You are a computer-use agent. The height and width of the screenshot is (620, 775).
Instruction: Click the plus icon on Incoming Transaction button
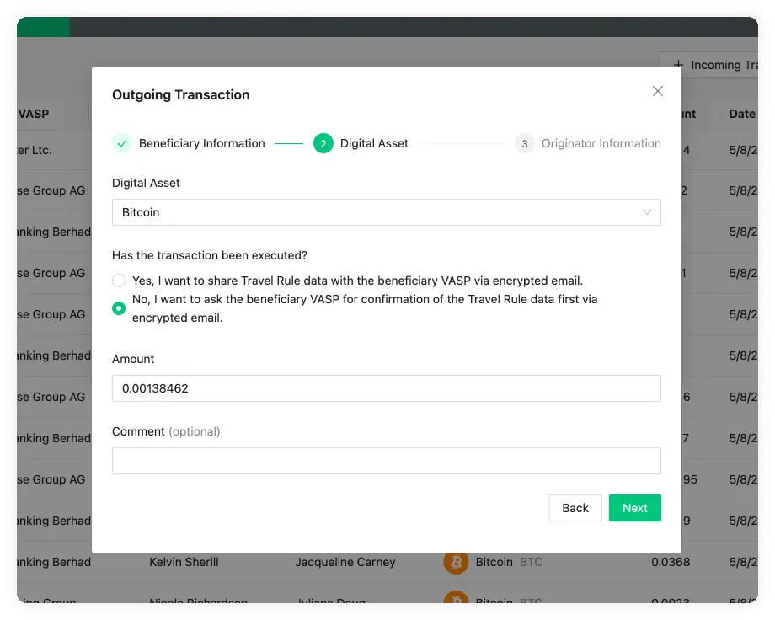(678, 65)
